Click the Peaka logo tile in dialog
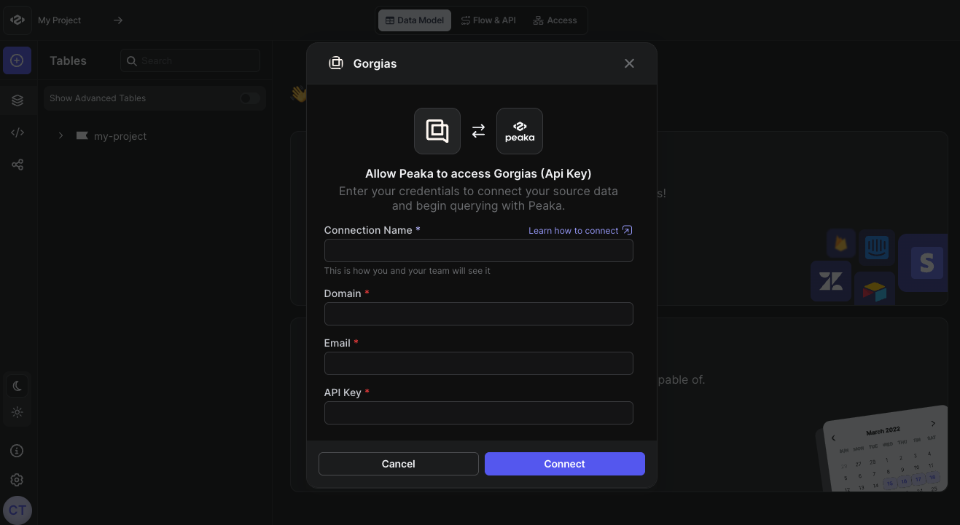The width and height of the screenshot is (960, 525). coord(520,131)
